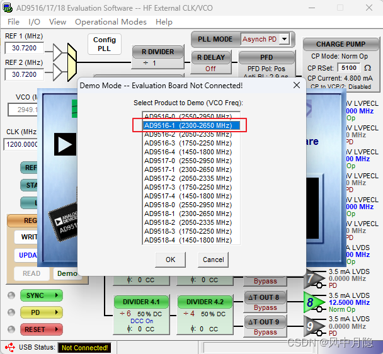
Task: Click the green output 8 driver triangle
Action: pos(312,302)
